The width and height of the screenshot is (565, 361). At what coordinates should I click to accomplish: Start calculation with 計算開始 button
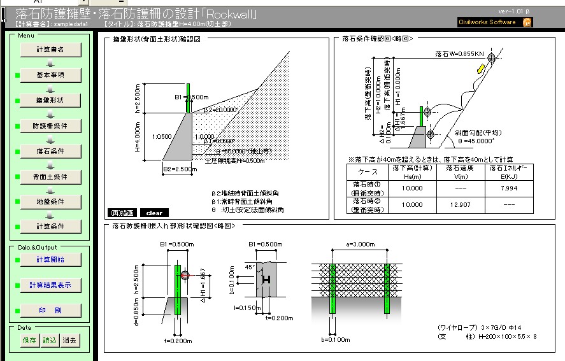(50, 260)
